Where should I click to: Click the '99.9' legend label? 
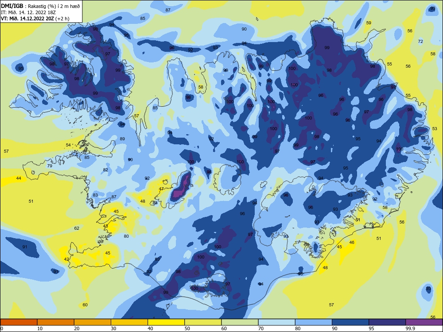point(410,328)
